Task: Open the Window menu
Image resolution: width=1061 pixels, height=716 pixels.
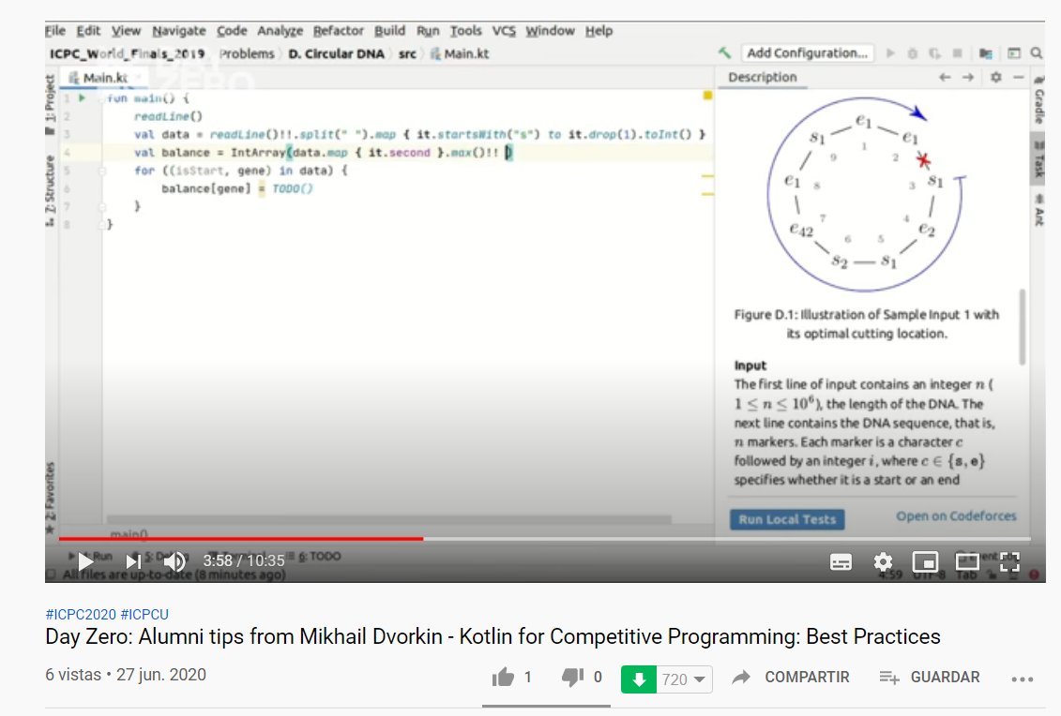Action: click(550, 30)
